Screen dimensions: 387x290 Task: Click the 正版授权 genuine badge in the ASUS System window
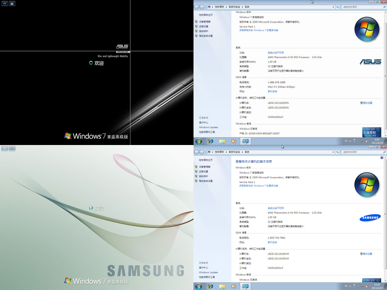pos(372,133)
